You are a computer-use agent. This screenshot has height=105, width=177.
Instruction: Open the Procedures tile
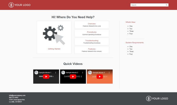92,33
